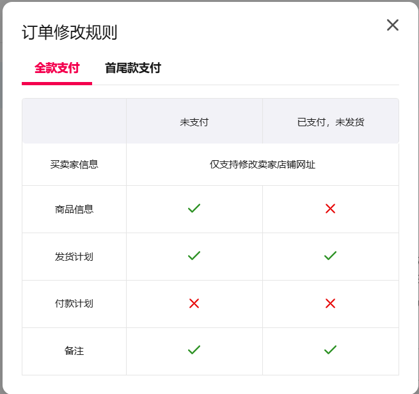Viewport: 419px width, 394px height.
Task: Click green check for 备注 under 未支付
Action: (194, 350)
